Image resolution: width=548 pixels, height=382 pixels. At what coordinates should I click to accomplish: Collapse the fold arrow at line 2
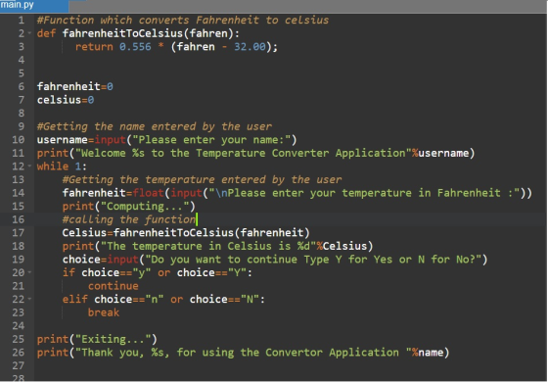point(29,33)
